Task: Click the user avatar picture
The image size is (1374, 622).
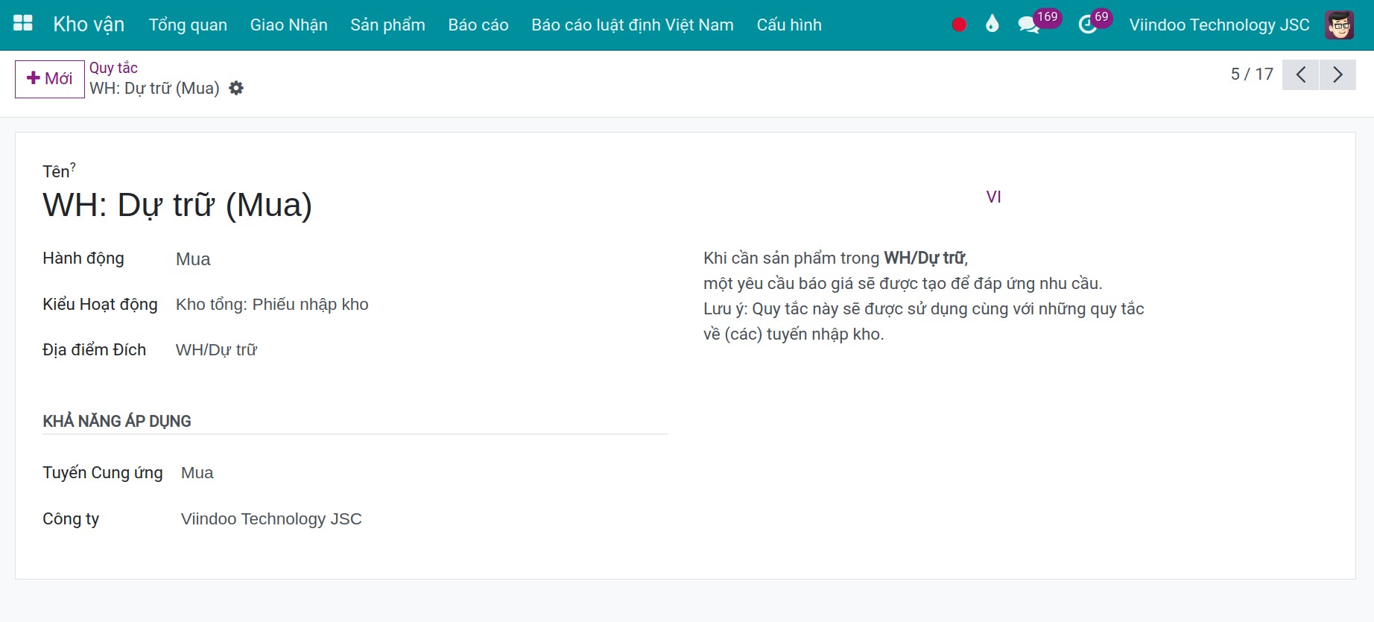Action: (1339, 25)
